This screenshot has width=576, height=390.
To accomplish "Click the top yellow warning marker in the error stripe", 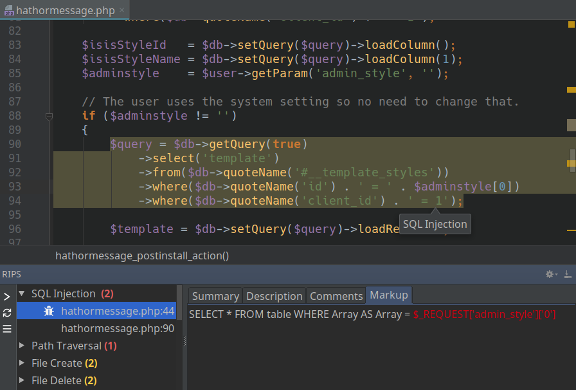I will click(570, 25).
